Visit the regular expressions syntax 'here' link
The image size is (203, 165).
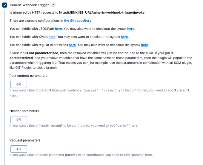pos(144,45)
